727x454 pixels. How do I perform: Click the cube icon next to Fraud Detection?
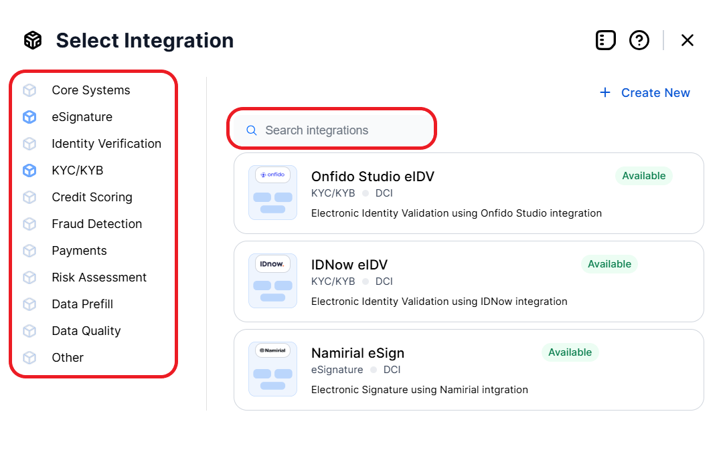(29, 224)
